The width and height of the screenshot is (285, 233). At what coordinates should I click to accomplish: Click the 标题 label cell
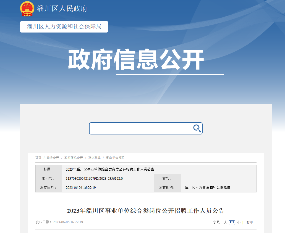(49, 170)
